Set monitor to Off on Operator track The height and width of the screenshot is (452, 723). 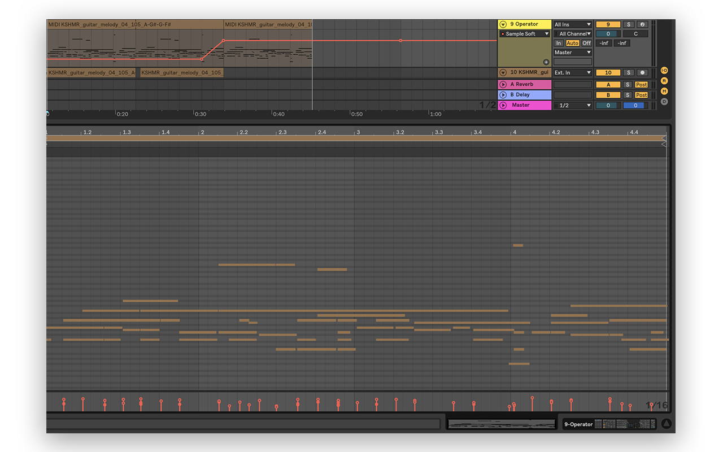tap(587, 43)
